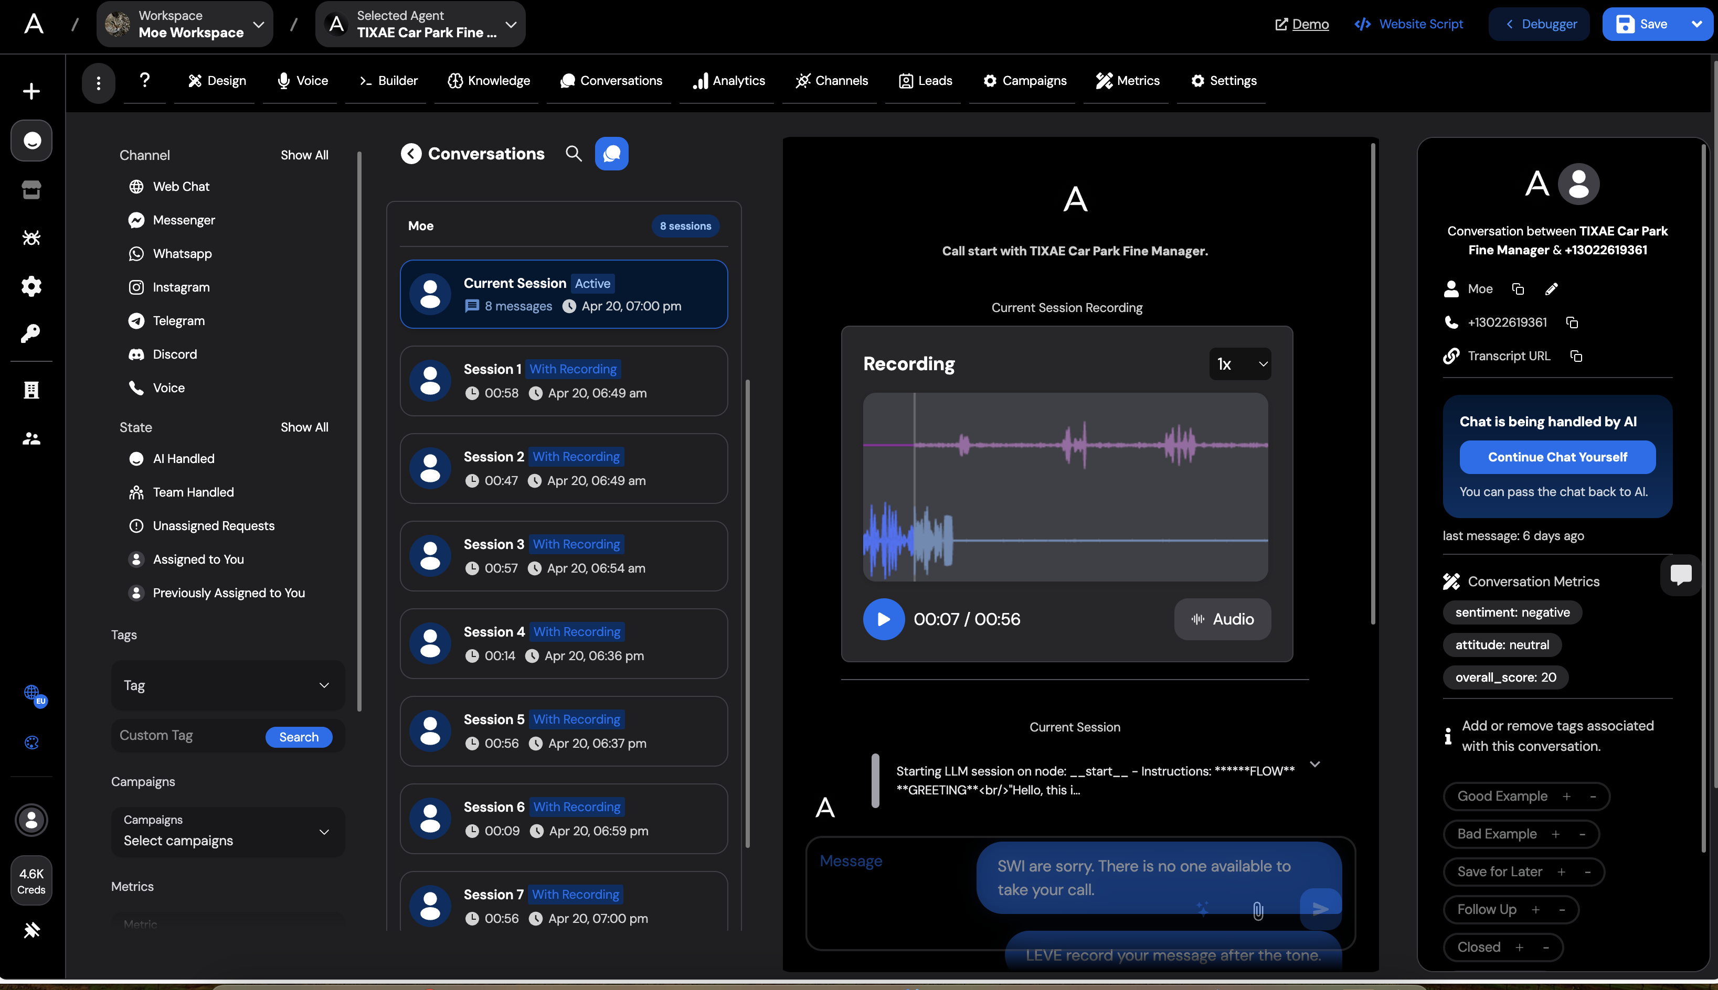Filter by Whatsapp channel
Screen dimensions: 1718x990
pyautogui.click(x=170, y=254)
